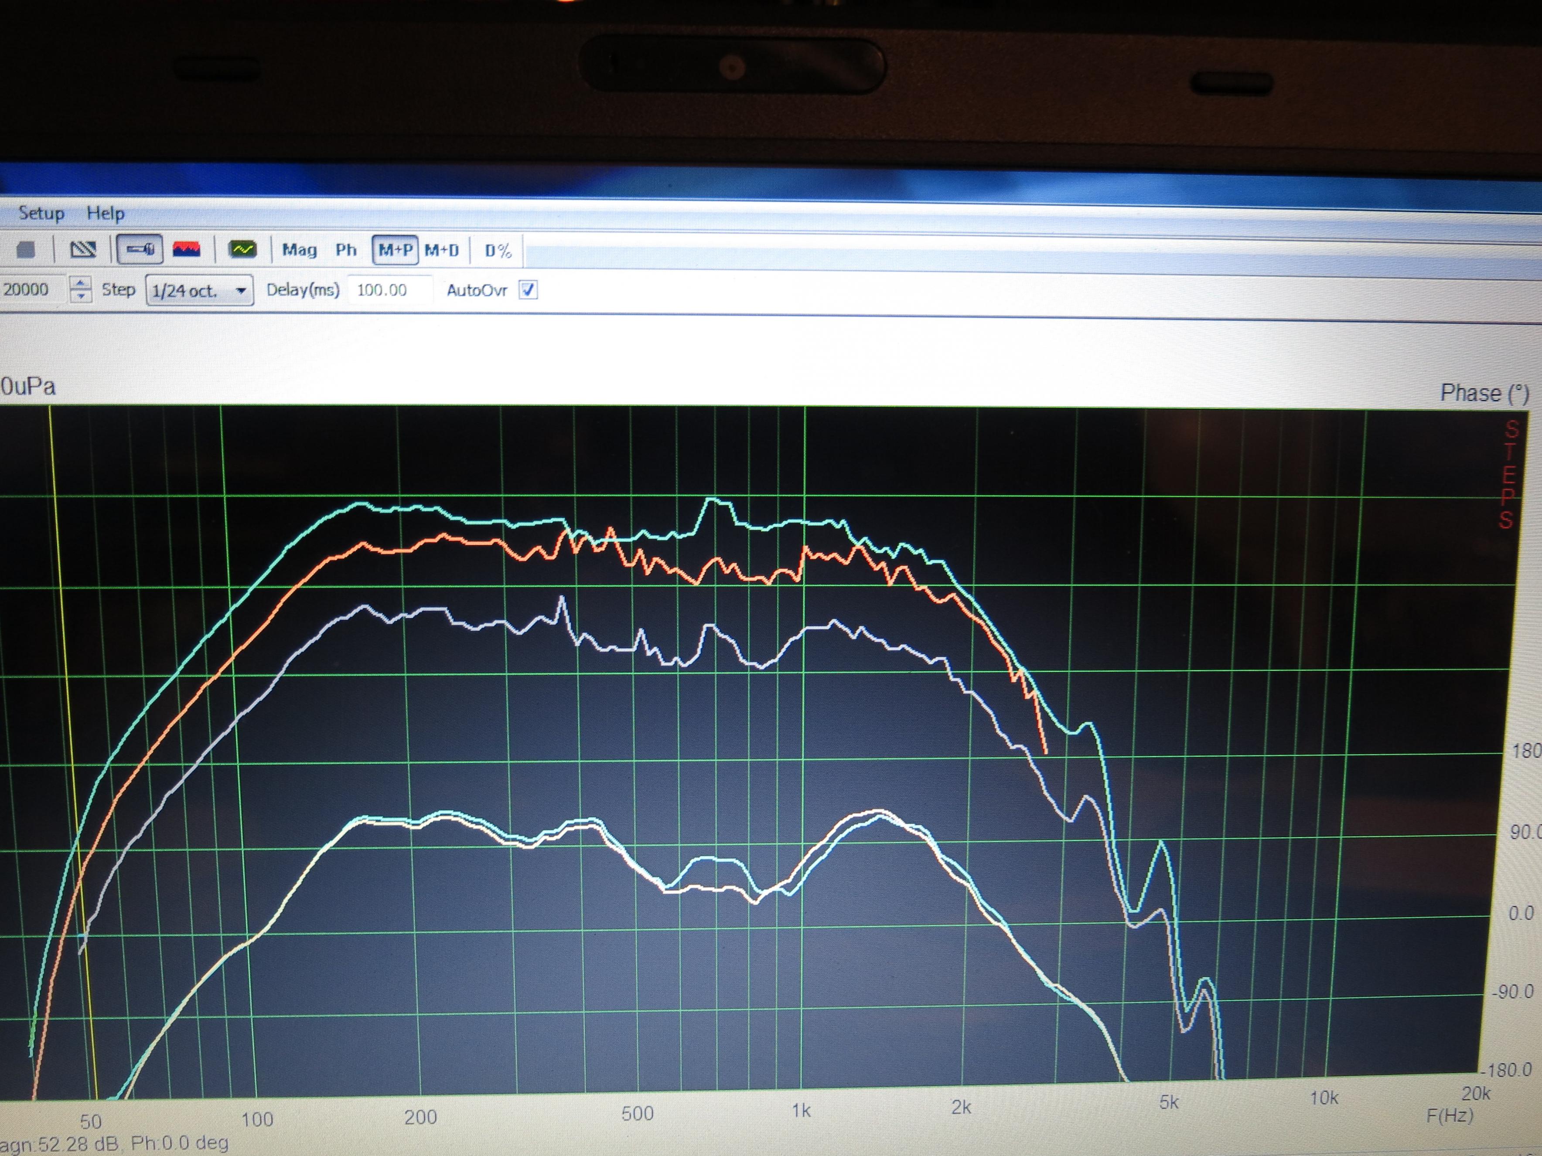Click the gray stop button icon
Image resolution: width=1542 pixels, height=1156 pixels.
tap(26, 249)
